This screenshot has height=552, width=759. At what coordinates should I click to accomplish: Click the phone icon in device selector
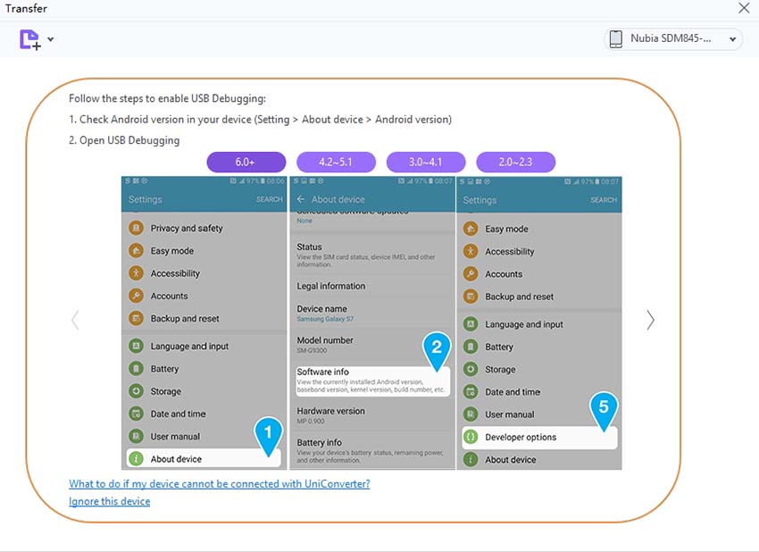tap(616, 39)
